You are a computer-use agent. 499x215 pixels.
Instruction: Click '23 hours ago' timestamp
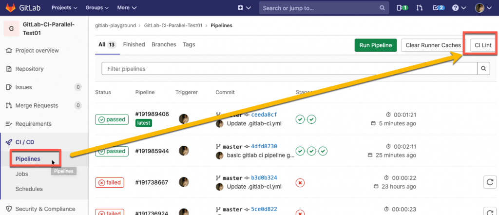click(x=399, y=186)
